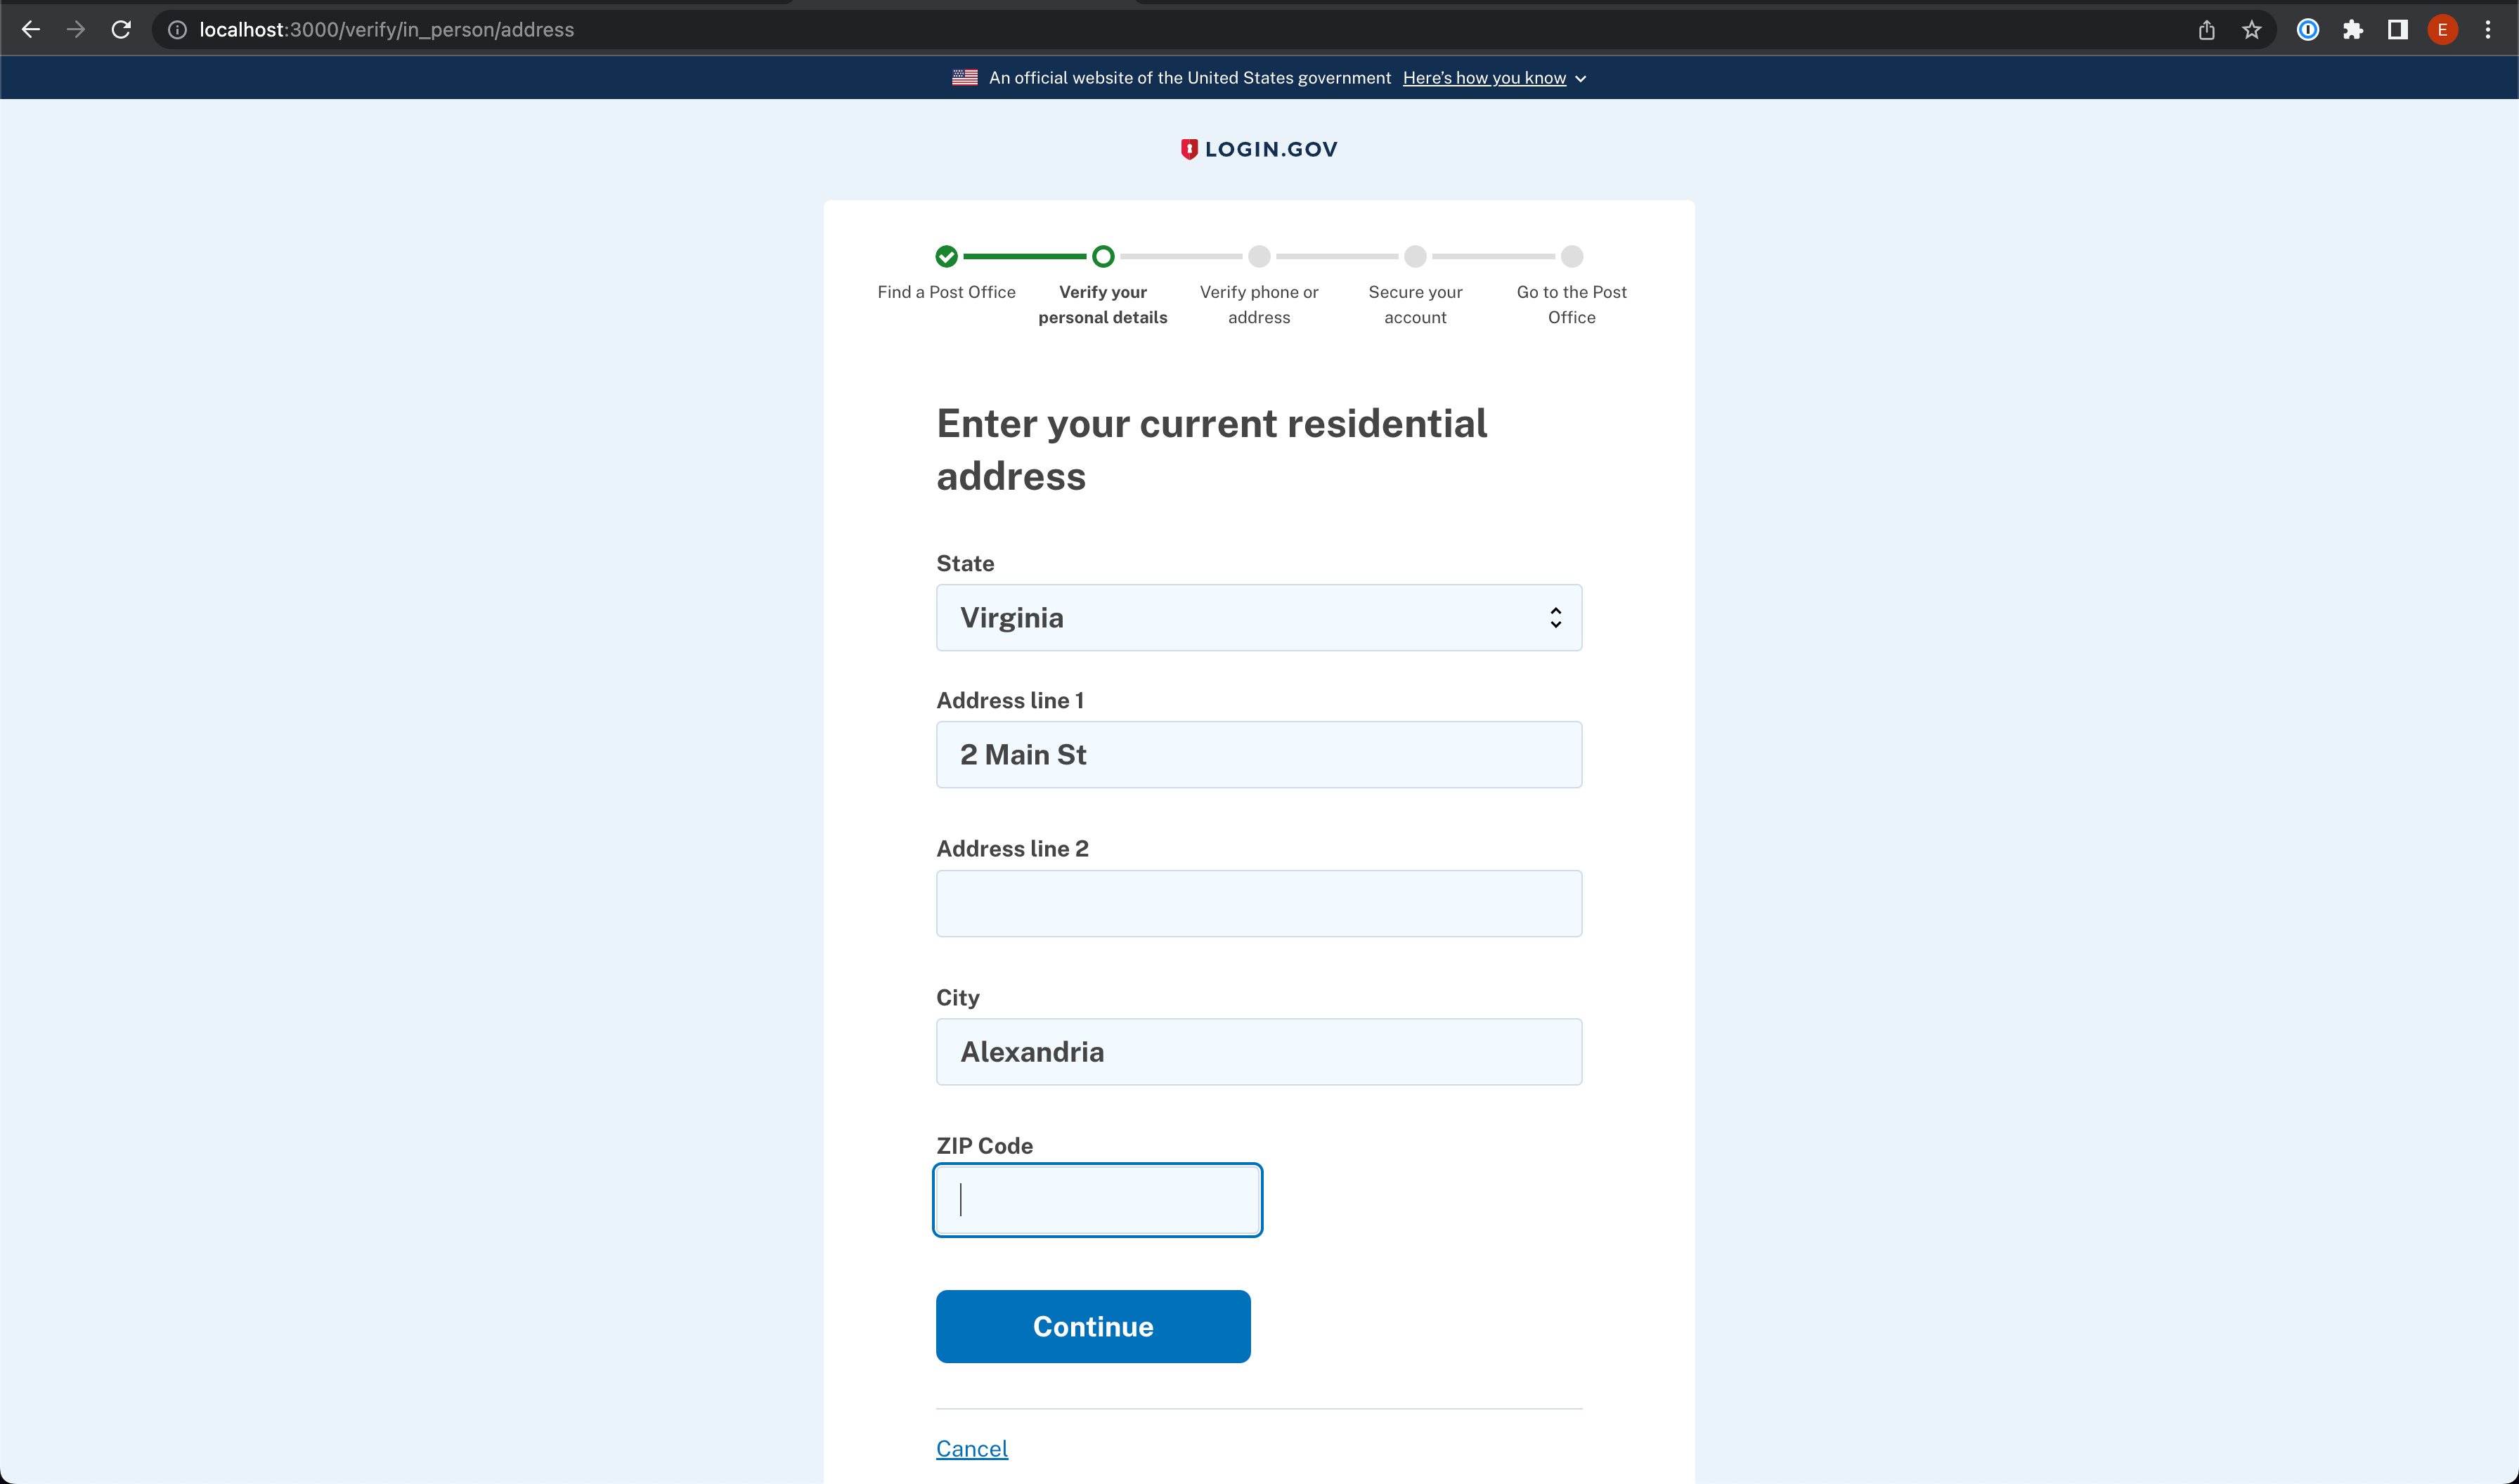This screenshot has height=1484, width=2519.
Task: Open the State dropdown showing Virginia
Action: tap(1258, 618)
